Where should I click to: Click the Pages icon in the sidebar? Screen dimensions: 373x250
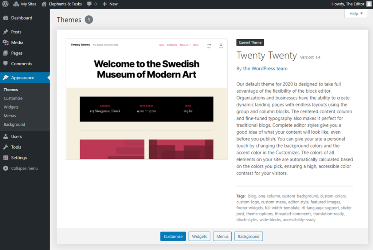click(5, 53)
